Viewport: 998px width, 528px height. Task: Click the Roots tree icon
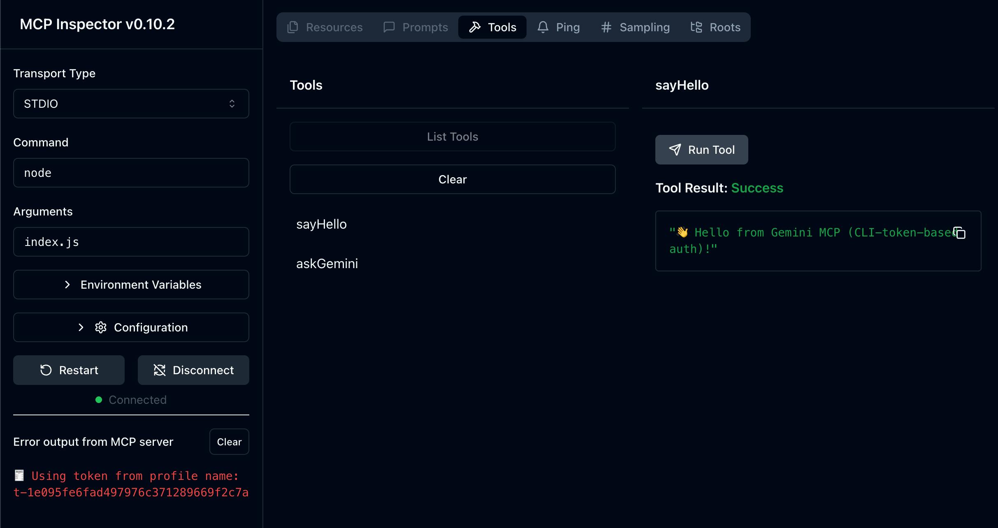tap(696, 27)
